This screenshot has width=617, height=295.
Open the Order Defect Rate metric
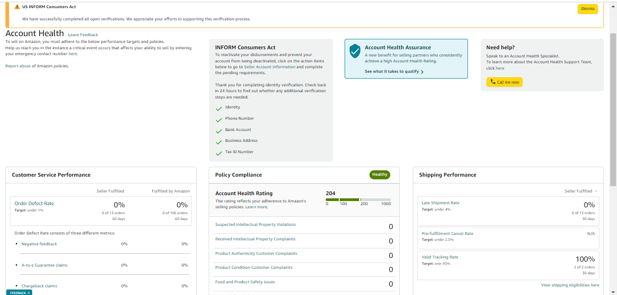pyautogui.click(x=34, y=203)
